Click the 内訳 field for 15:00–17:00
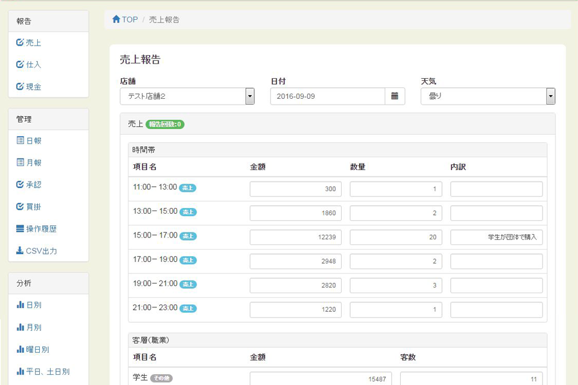The image size is (578, 385). point(496,237)
